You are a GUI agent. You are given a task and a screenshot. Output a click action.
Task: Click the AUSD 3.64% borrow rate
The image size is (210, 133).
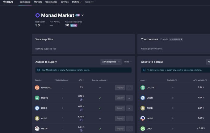pyautogui.click(x=201, y=108)
